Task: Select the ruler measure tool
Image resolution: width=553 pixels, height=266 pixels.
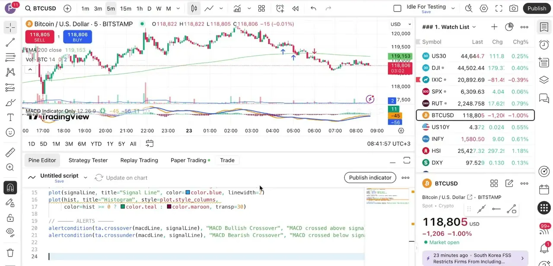Action: pos(10,152)
